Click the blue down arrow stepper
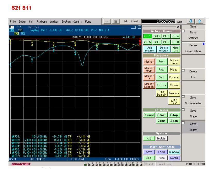The height and width of the screenshot is (171, 215). click(191, 21)
